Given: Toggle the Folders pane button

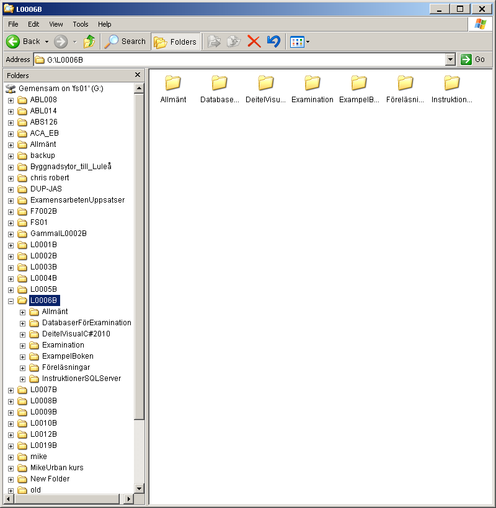Looking at the screenshot, I should point(175,42).
